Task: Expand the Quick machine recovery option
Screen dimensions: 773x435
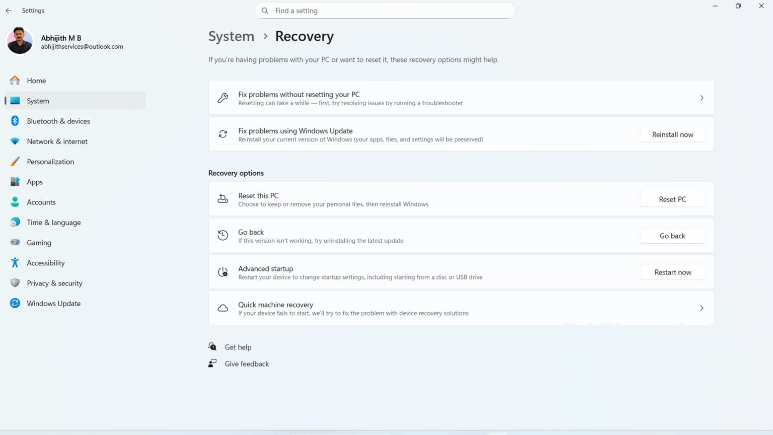Action: coord(702,308)
